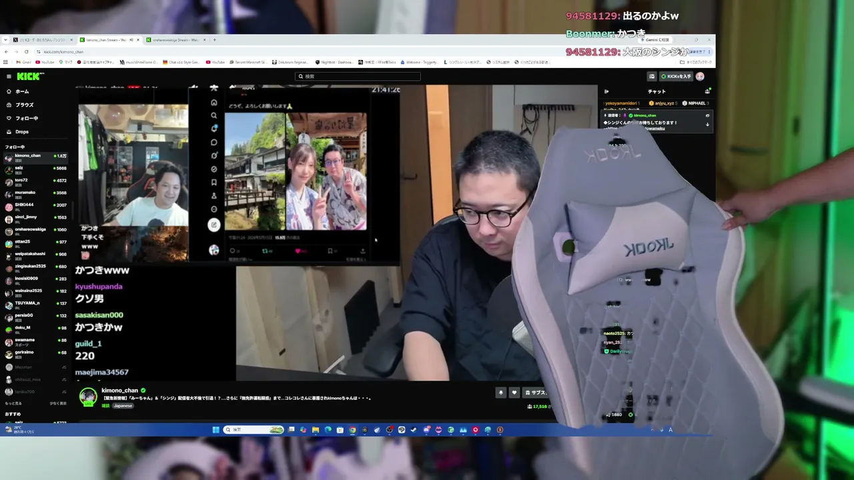
Task: Reload the current page
Action: (x=27, y=51)
